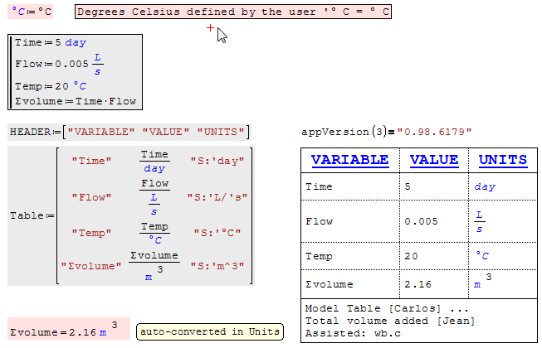Click the 'auto-converted in Units' note
The width and height of the screenshot is (542, 348).
pyautogui.click(x=208, y=331)
